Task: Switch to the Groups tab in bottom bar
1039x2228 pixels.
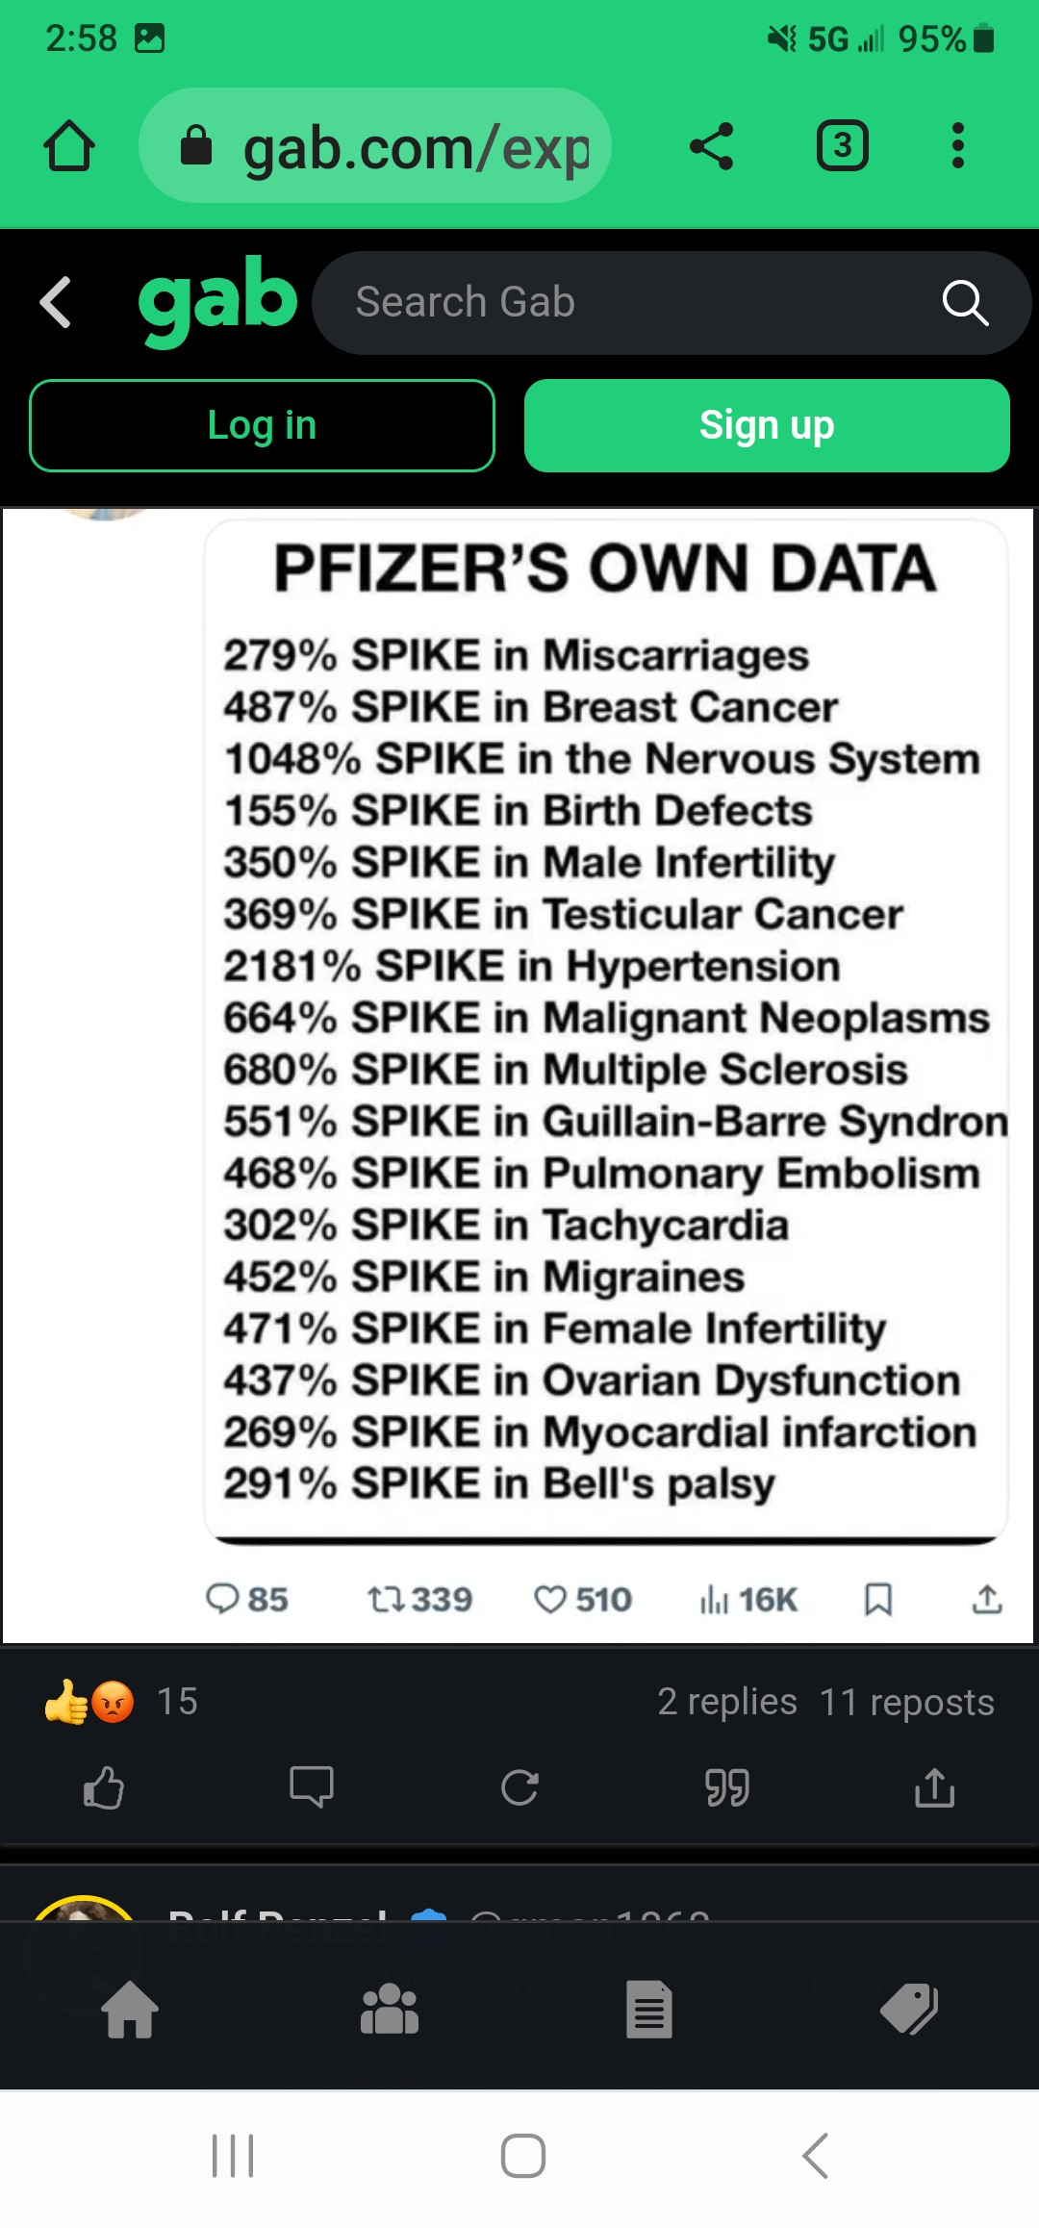Action: [x=390, y=2010]
